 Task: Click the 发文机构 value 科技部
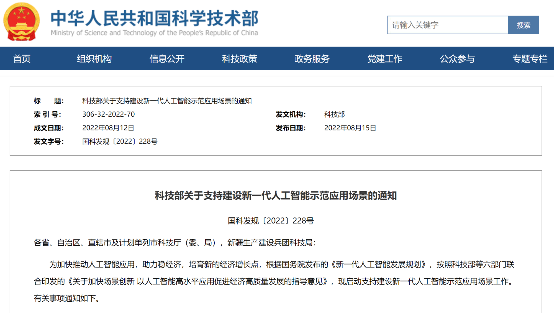pos(334,114)
